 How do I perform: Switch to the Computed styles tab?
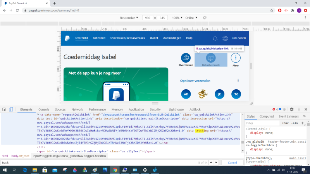pyautogui.click(x=267, y=116)
